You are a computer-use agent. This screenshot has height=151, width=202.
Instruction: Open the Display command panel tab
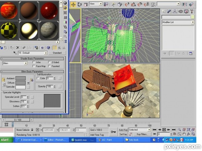click(186, 11)
